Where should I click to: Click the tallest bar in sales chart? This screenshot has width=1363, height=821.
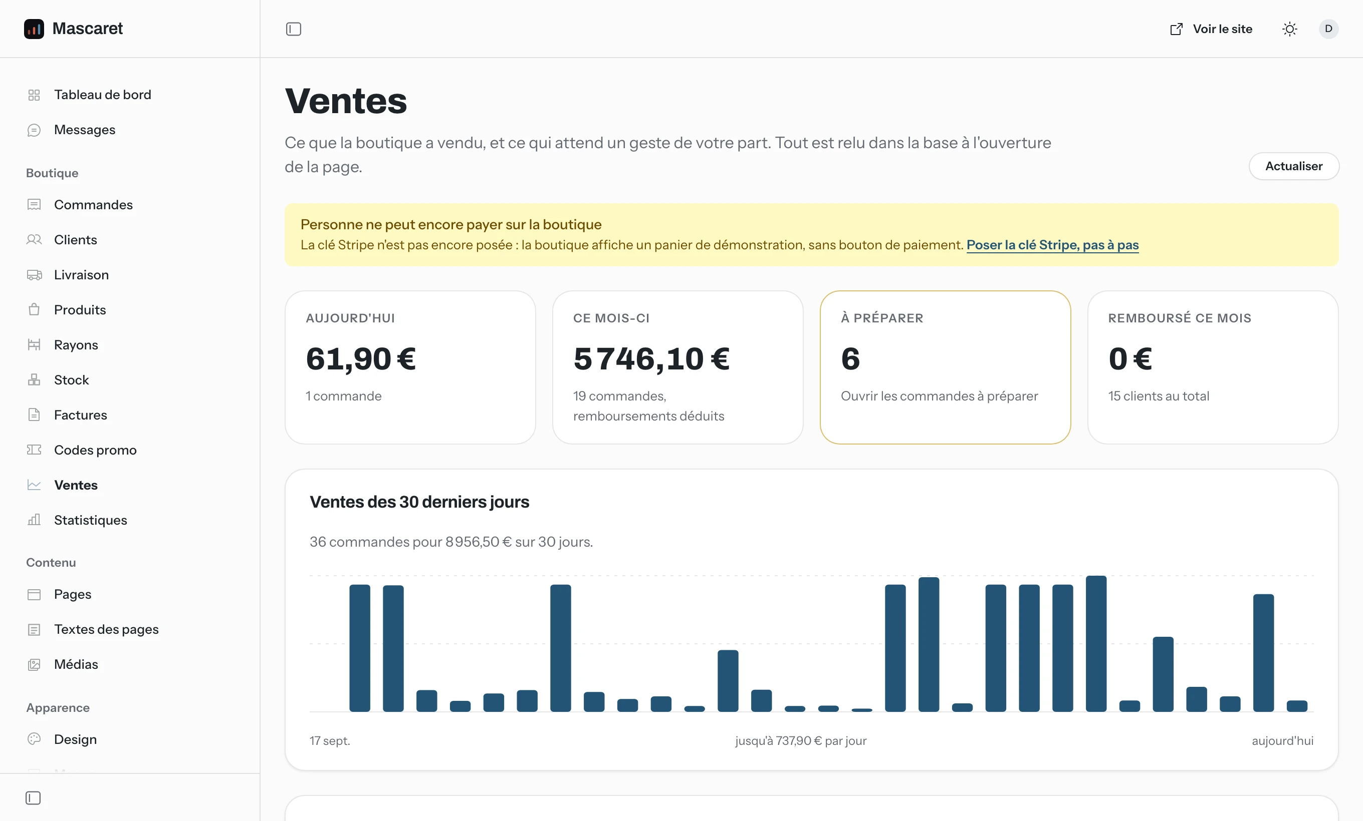(x=1096, y=644)
